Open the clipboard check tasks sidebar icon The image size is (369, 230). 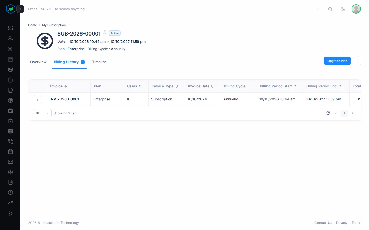coord(11,121)
